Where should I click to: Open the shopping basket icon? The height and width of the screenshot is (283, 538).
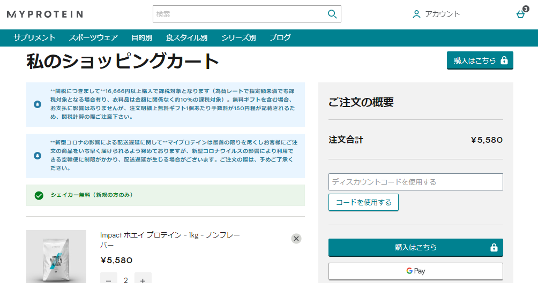[521, 13]
